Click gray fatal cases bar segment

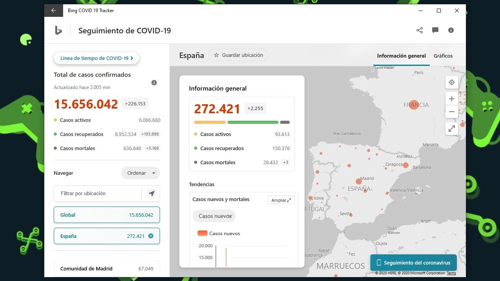(285, 122)
